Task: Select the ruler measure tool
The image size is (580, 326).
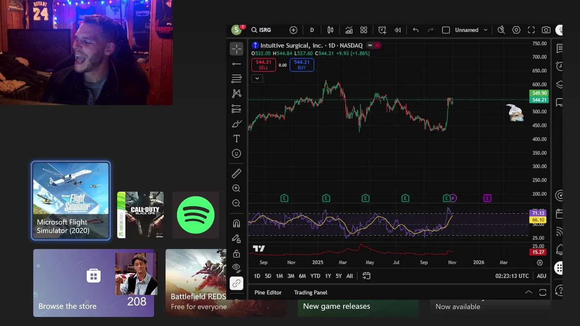Action: pos(237,173)
